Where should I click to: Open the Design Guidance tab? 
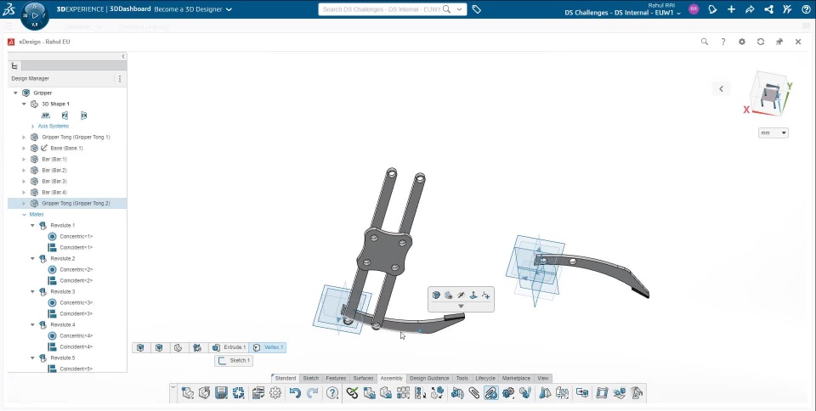click(x=429, y=378)
